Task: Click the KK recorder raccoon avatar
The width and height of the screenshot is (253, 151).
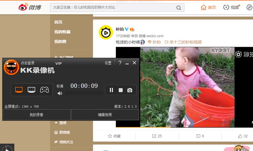Action: (x=11, y=67)
